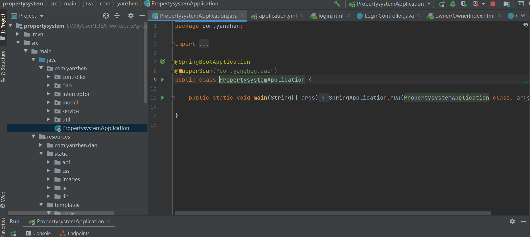Screen dimensions: 530x237
Task: Click the run gutter arrow on line 11
Action: pyautogui.click(x=163, y=98)
